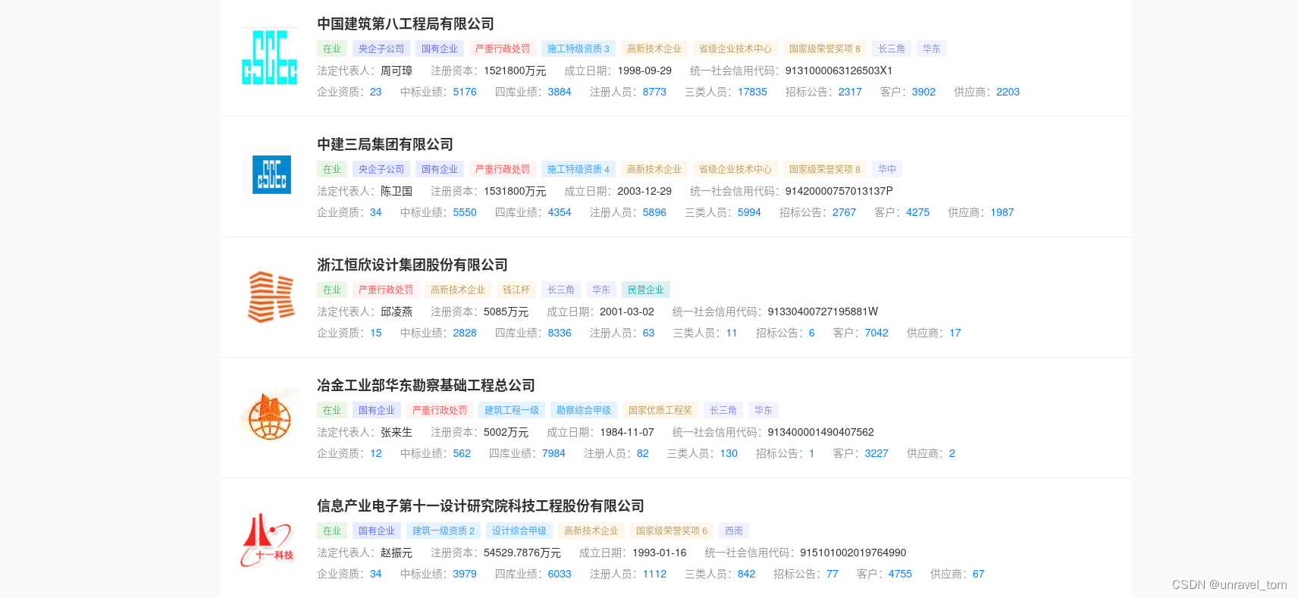
Task: Click 供应商 count 67
Action: (978, 574)
